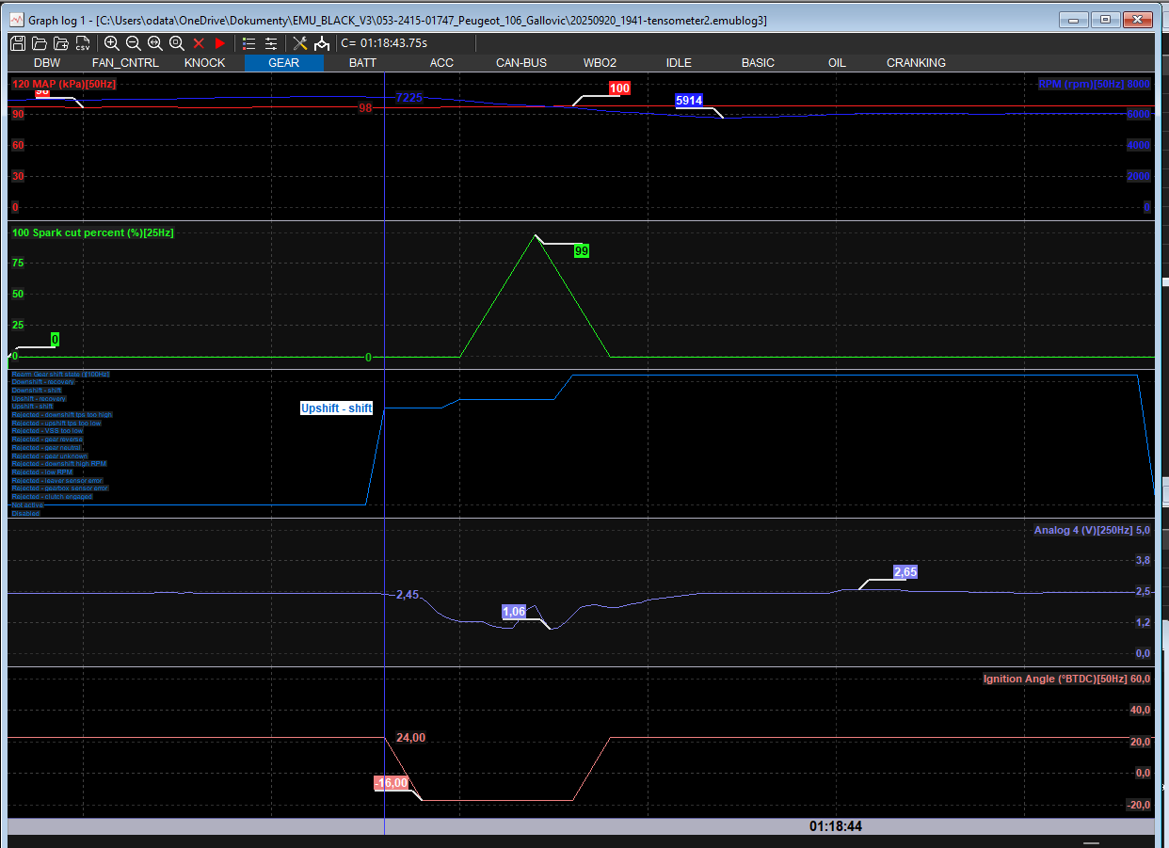Open the sliders settings icon
The height and width of the screenshot is (848, 1169).
(x=271, y=43)
